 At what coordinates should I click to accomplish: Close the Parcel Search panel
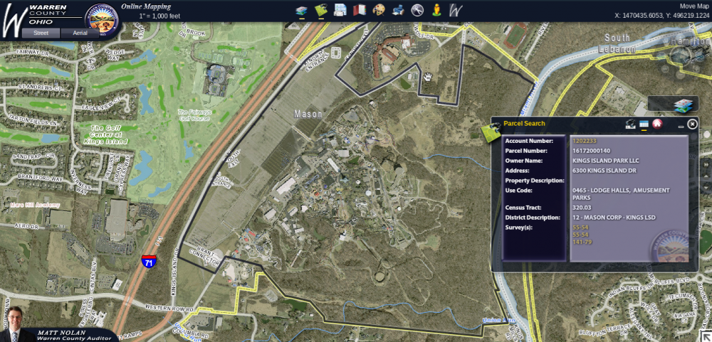click(x=692, y=124)
